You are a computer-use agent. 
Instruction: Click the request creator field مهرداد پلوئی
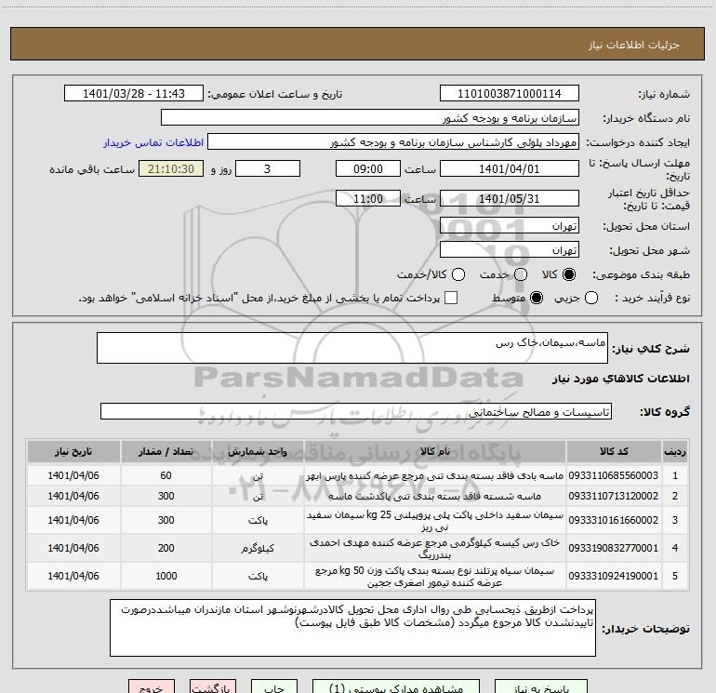coord(393,142)
